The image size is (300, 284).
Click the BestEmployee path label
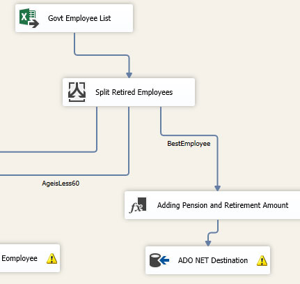(x=189, y=144)
